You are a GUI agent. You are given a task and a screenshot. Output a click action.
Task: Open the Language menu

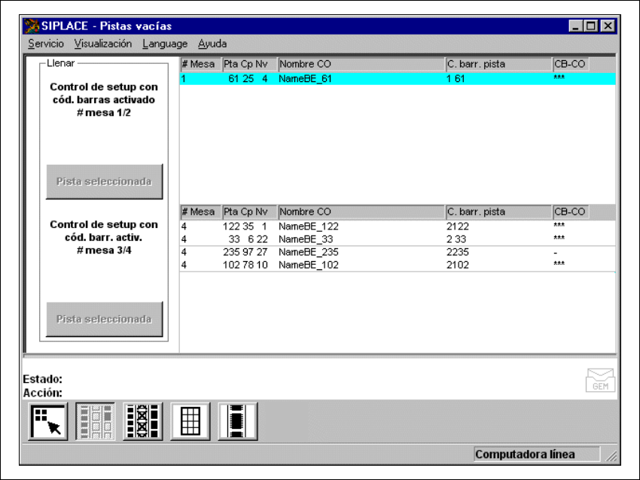(x=165, y=44)
